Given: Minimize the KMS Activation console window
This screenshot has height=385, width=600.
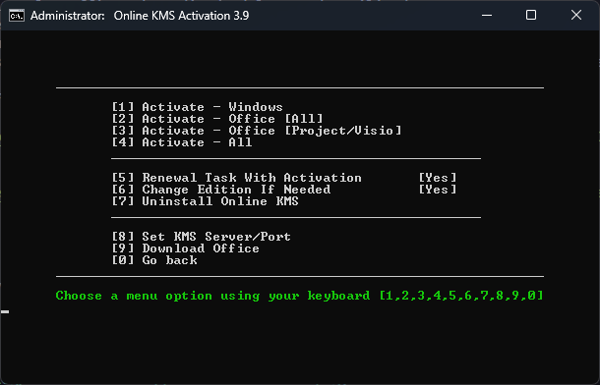Looking at the screenshot, I should 487,16.
